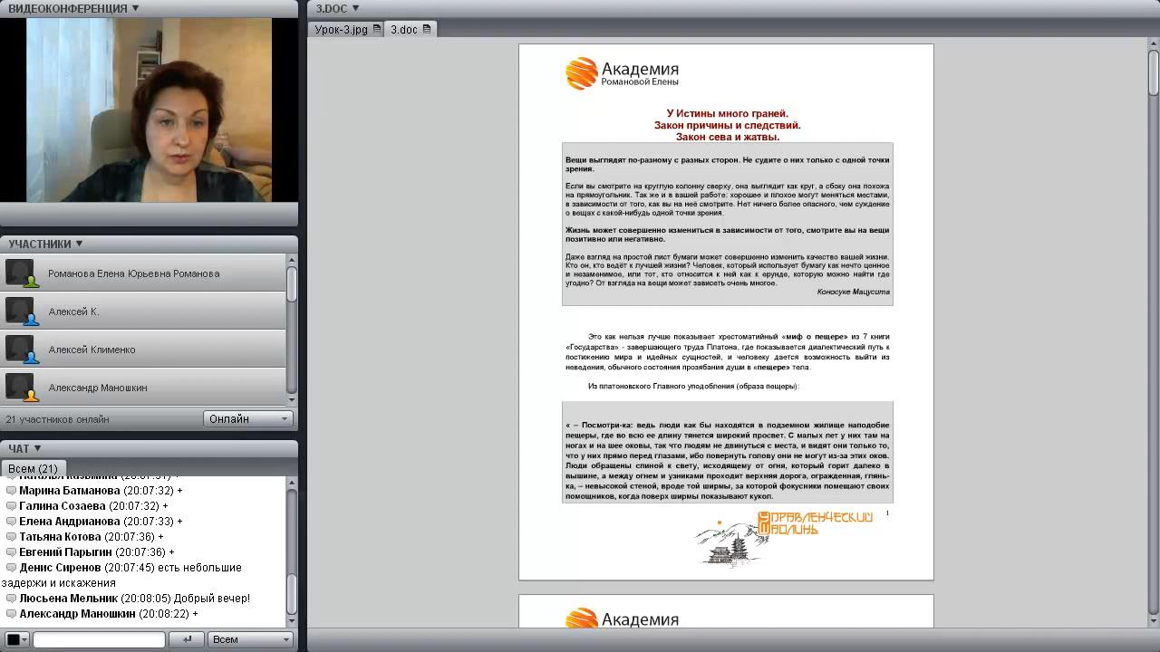
Task: Click message bubble icon beside Евгений Парыгин
Action: [x=11, y=552]
